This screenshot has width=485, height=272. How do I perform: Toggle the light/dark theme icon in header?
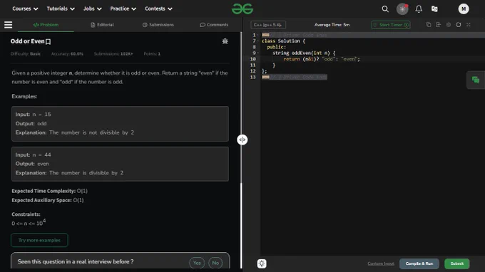[x=402, y=9]
